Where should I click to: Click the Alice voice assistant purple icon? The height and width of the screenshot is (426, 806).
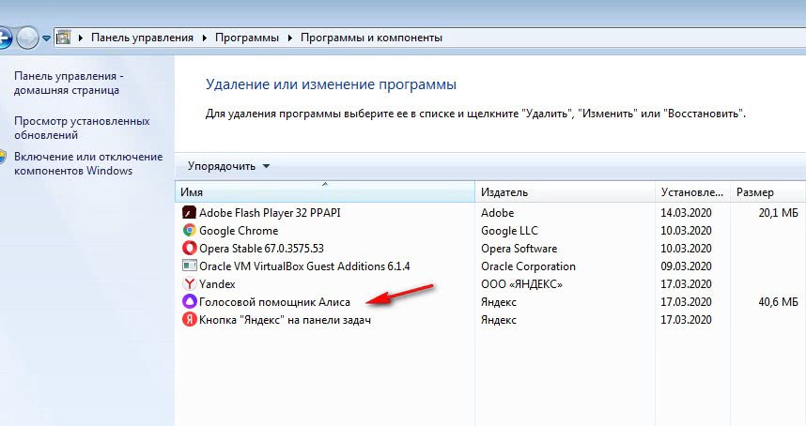coord(189,302)
